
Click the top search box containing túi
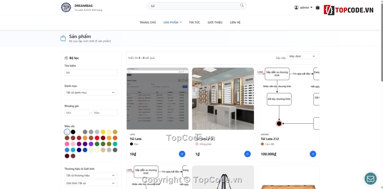click(197, 6)
